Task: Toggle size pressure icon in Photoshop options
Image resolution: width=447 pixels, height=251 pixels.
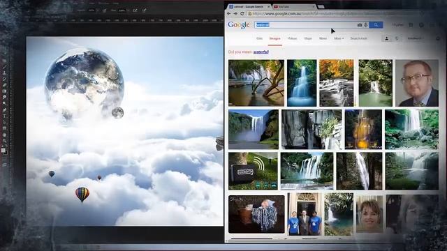Action: click(145, 10)
